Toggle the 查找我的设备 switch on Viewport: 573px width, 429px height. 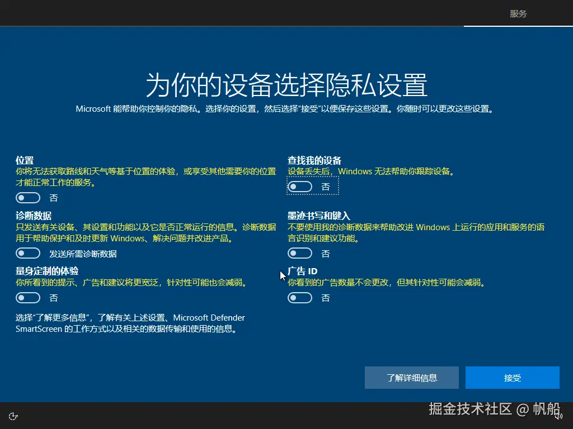[300, 186]
